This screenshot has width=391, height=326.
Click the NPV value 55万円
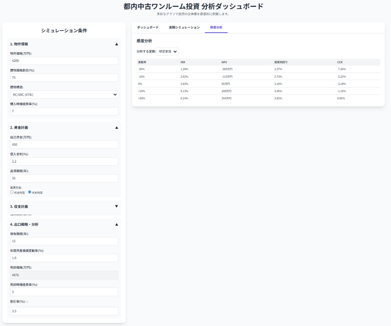226,84
